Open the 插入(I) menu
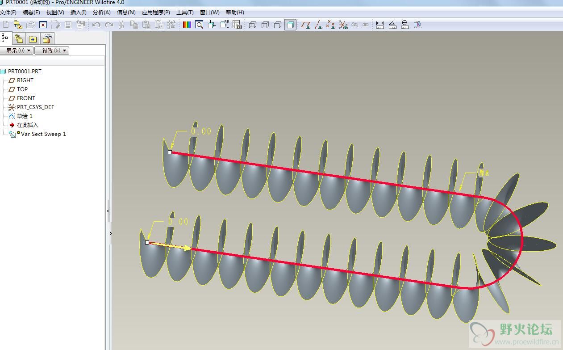Viewport: 563px width, 350px height. (x=79, y=13)
